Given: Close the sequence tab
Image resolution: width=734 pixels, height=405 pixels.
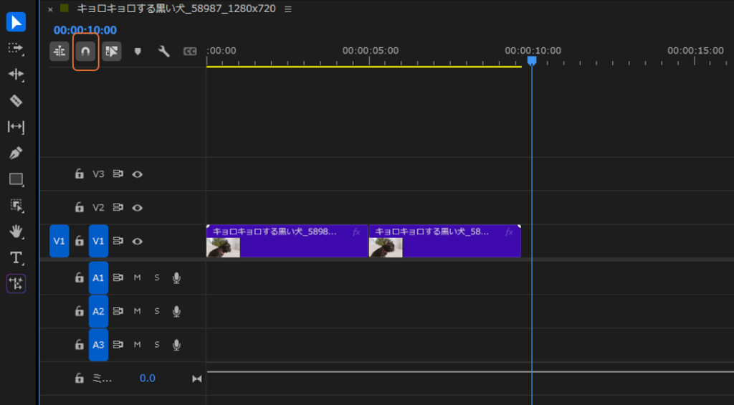Looking at the screenshot, I should click(x=50, y=9).
